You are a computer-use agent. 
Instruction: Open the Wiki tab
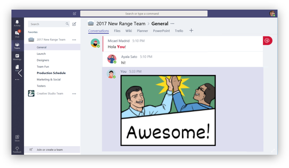click(x=129, y=31)
